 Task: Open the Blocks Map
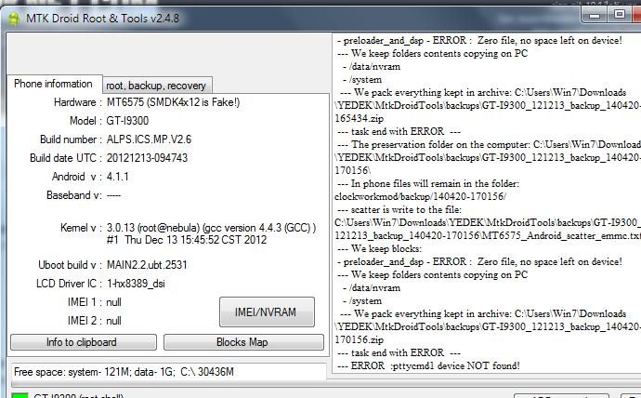click(x=243, y=342)
